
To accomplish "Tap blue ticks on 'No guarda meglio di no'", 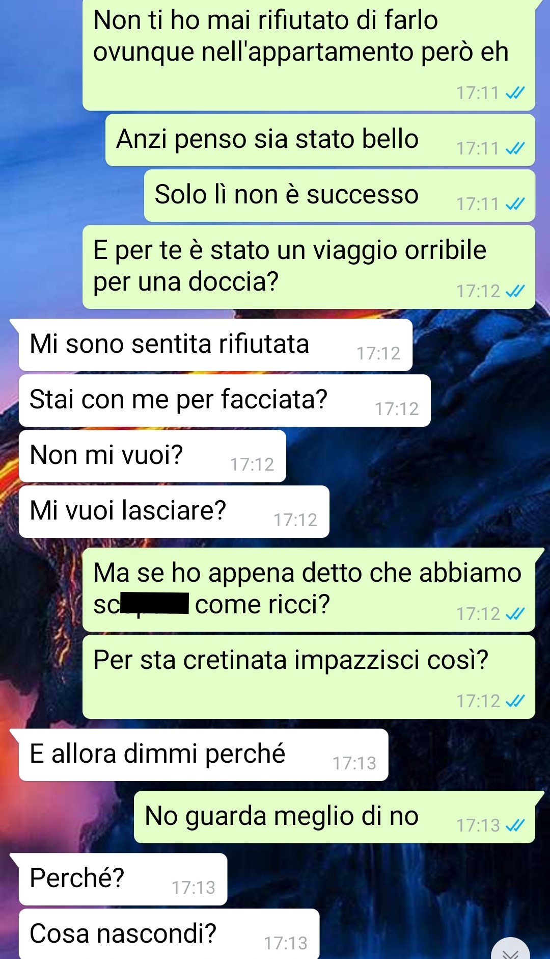I will [515, 825].
